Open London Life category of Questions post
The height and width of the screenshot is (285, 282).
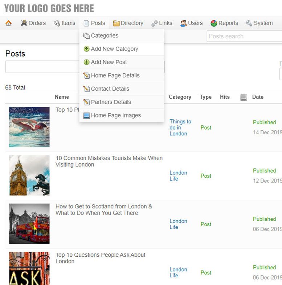[178, 272]
